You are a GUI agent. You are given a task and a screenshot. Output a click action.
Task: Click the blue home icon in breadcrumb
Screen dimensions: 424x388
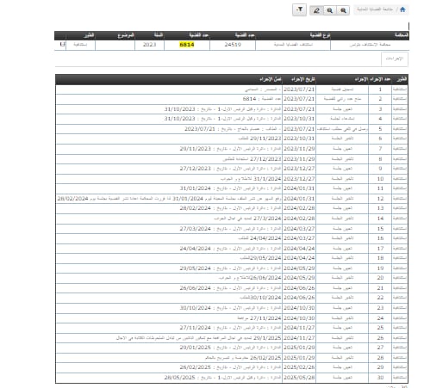402,9
